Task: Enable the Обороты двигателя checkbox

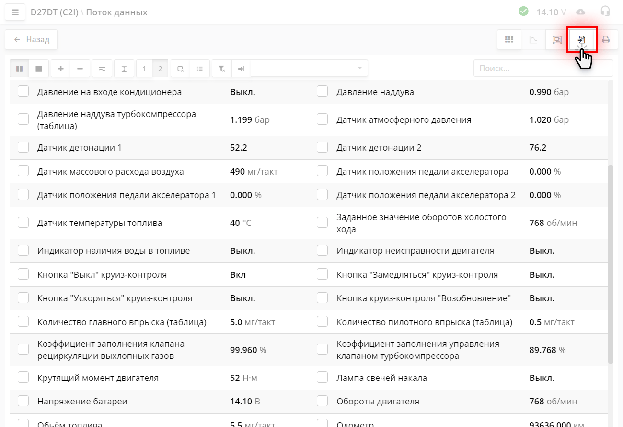Action: 323,401
